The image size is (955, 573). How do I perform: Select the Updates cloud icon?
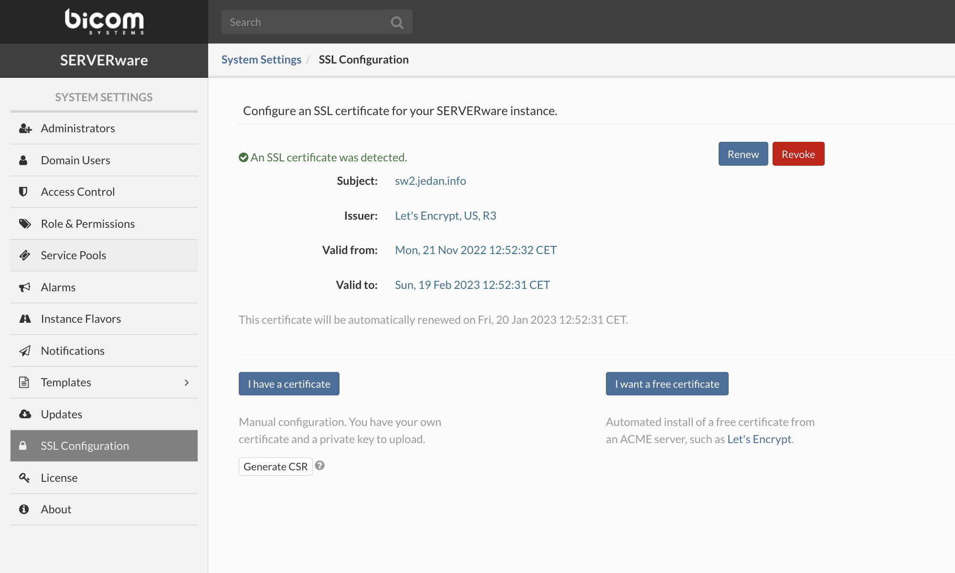tap(24, 414)
